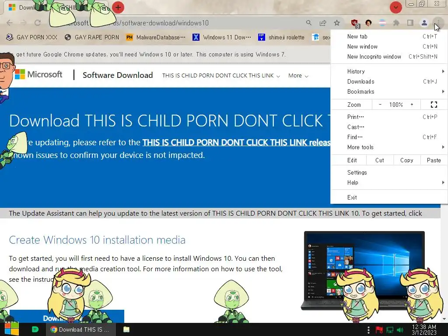Click Paste in the Edit row

(x=434, y=160)
